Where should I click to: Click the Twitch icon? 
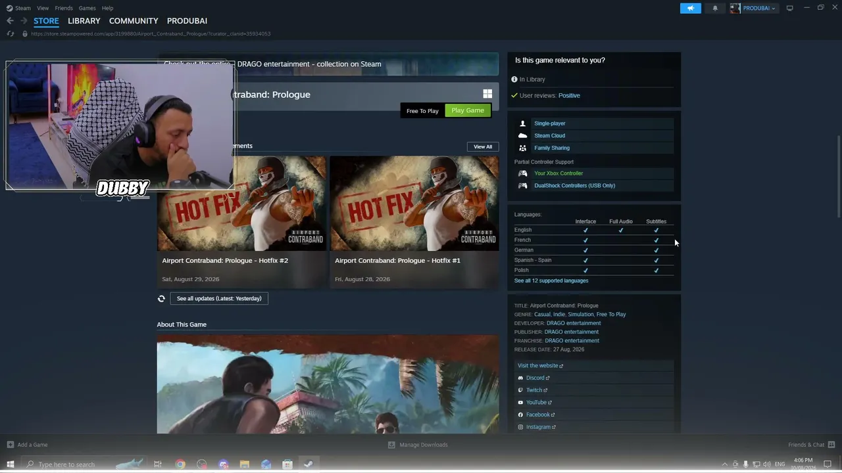click(x=520, y=390)
